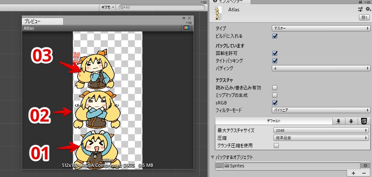
Task: Toggle the タイトパッキング checkbox
Action: tap(275, 61)
